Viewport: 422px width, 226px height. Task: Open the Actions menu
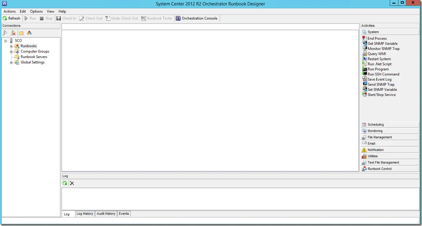pyautogui.click(x=9, y=12)
